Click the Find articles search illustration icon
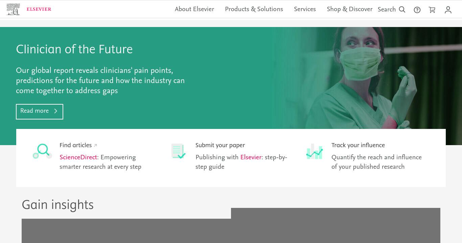The height and width of the screenshot is (243, 462). [42, 151]
